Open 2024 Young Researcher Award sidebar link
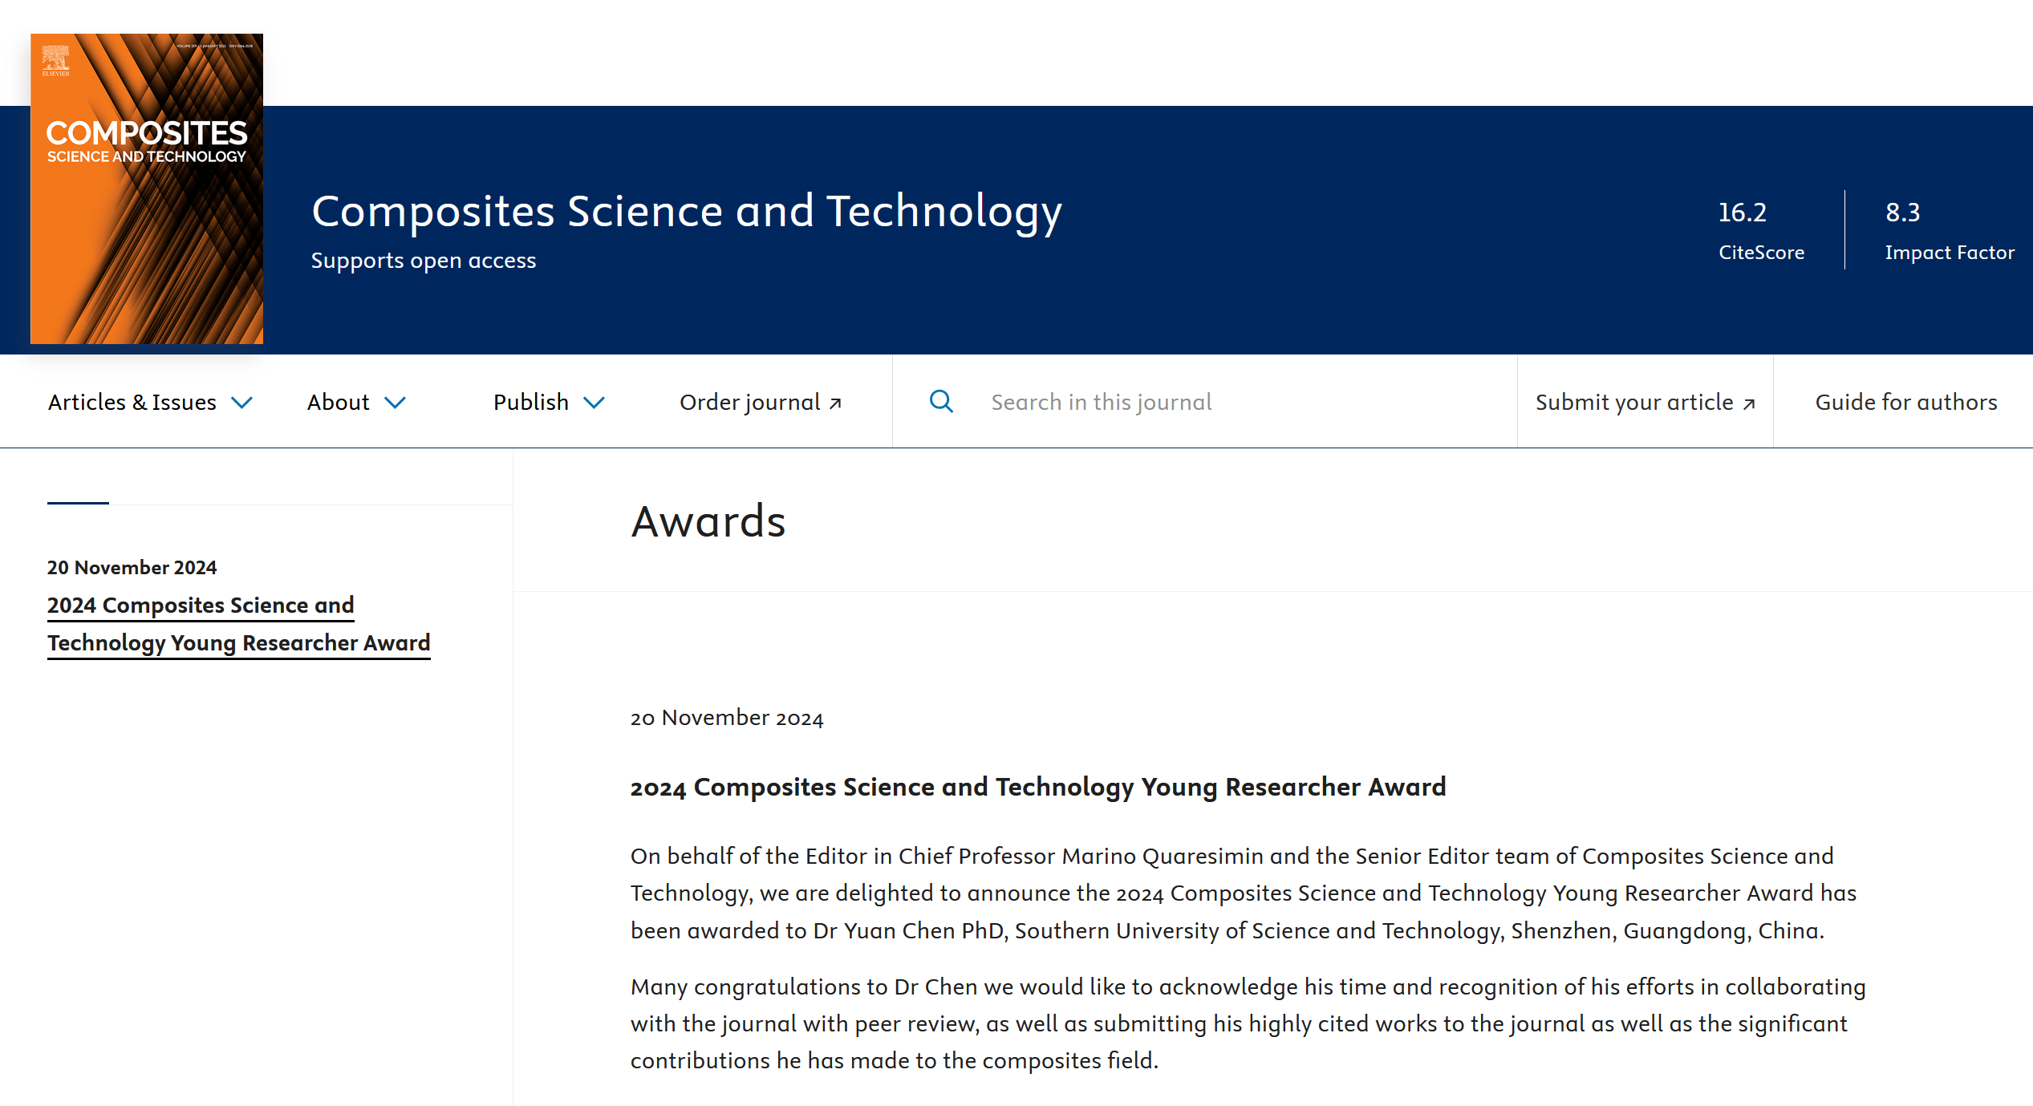 click(x=239, y=624)
